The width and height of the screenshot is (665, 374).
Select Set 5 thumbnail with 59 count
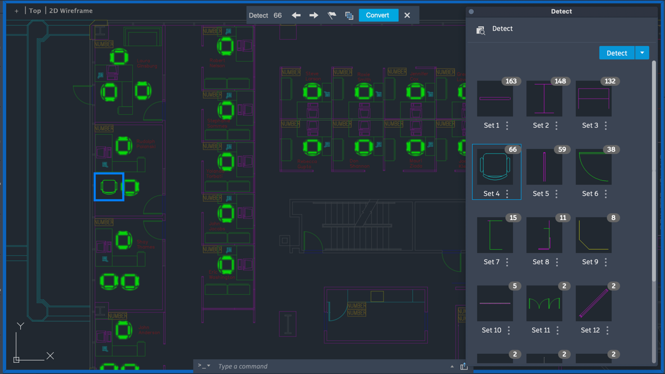(x=544, y=166)
